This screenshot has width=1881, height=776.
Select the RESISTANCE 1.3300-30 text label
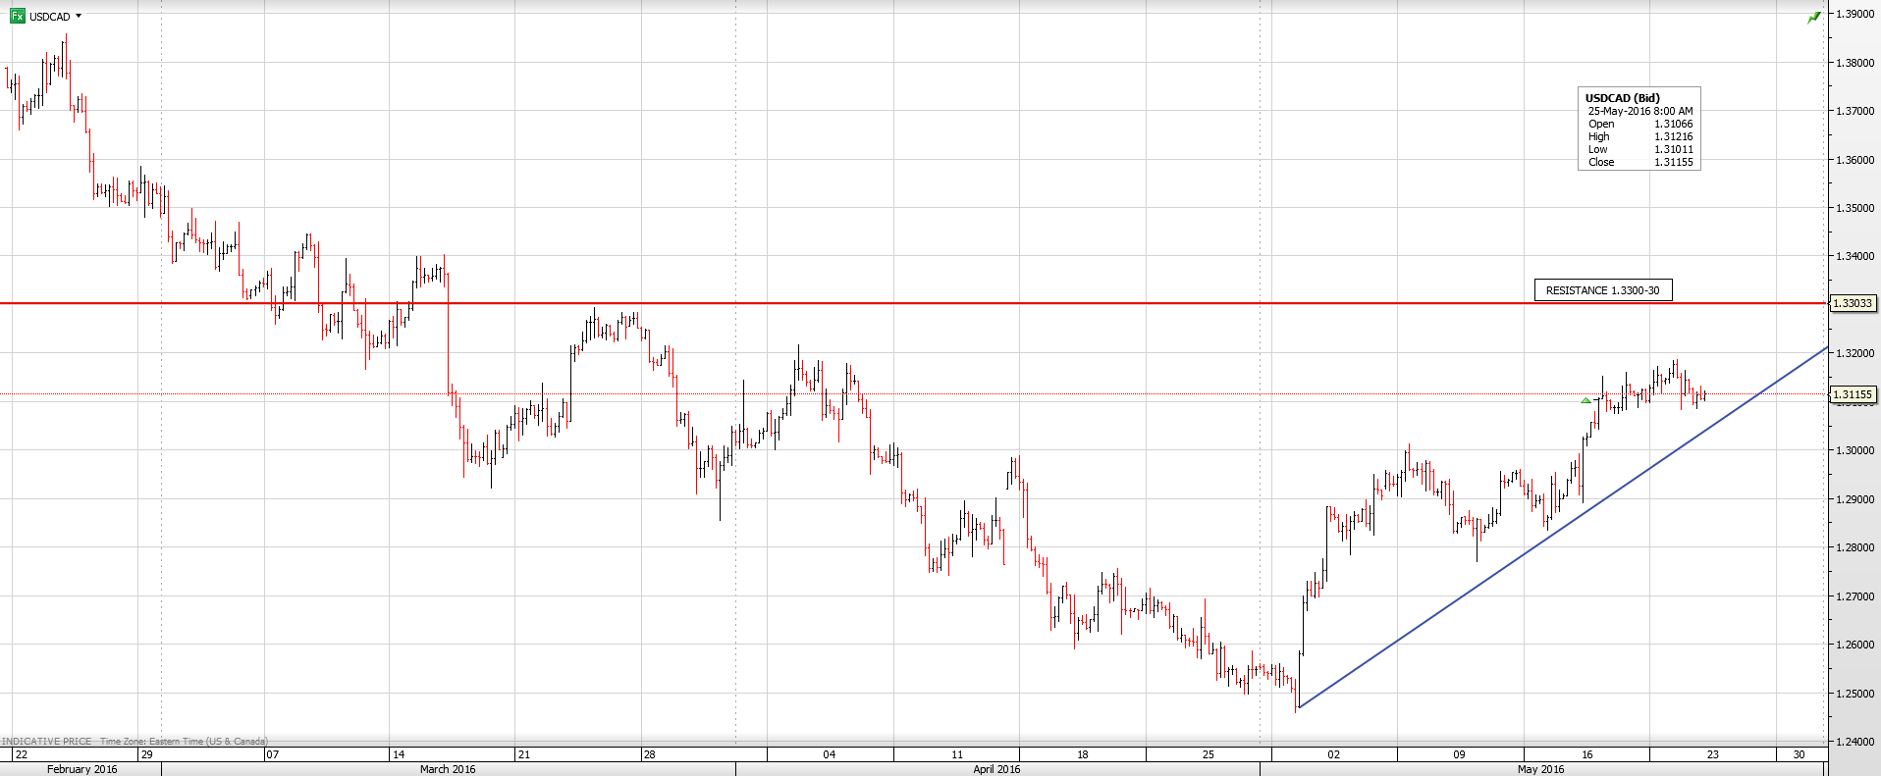click(x=1602, y=290)
